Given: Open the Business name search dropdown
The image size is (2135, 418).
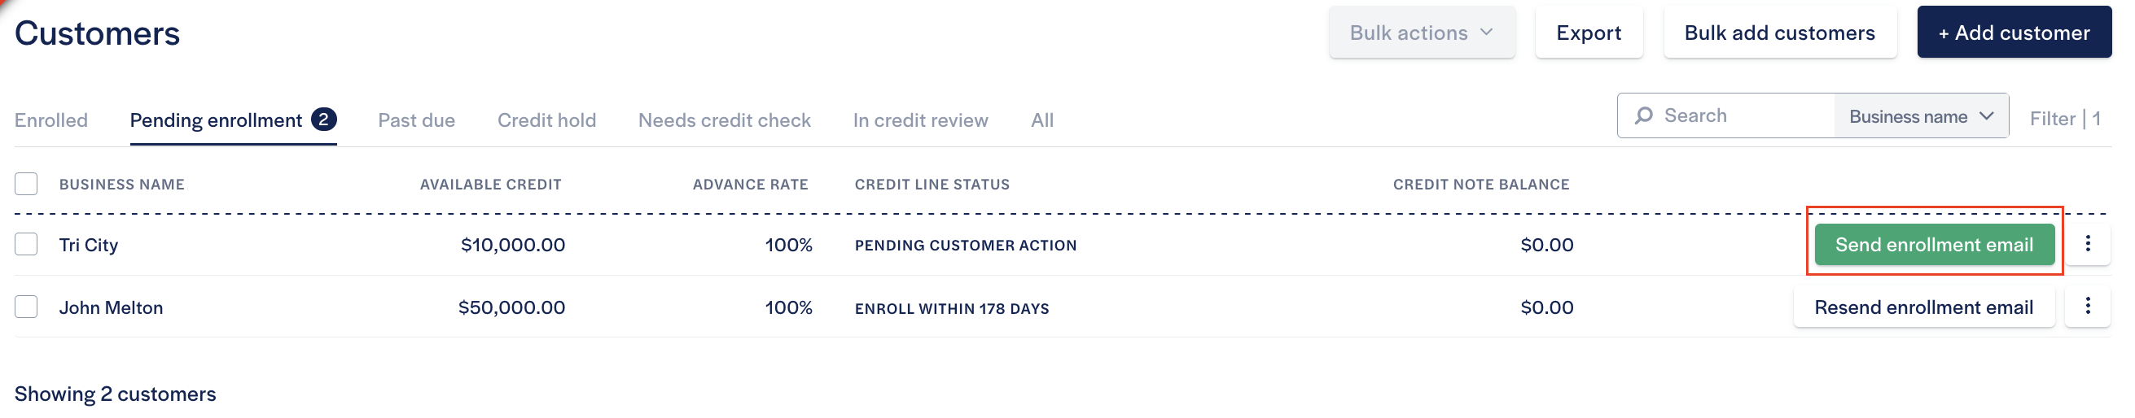Looking at the screenshot, I should click(1920, 117).
